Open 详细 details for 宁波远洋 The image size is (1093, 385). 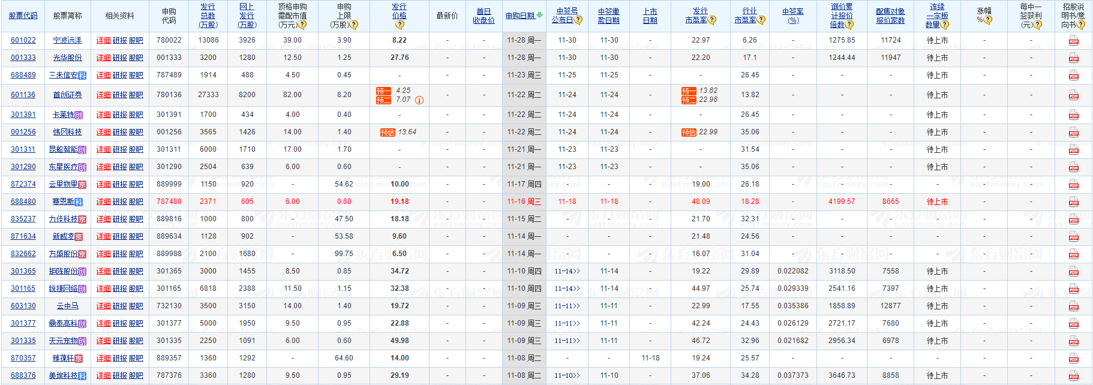click(x=104, y=40)
